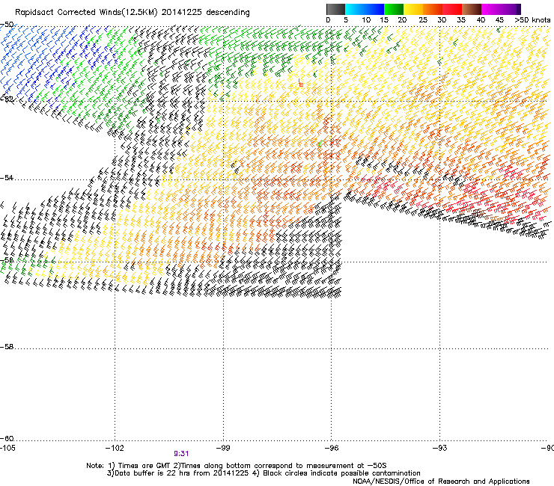Click the NOAA/NESDIS credit text

(441, 482)
